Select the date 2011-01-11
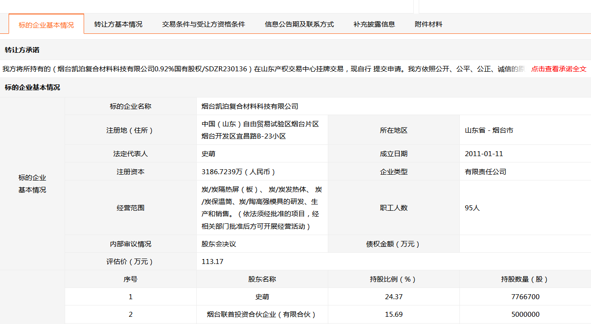The width and height of the screenshot is (591, 324). [x=484, y=154]
